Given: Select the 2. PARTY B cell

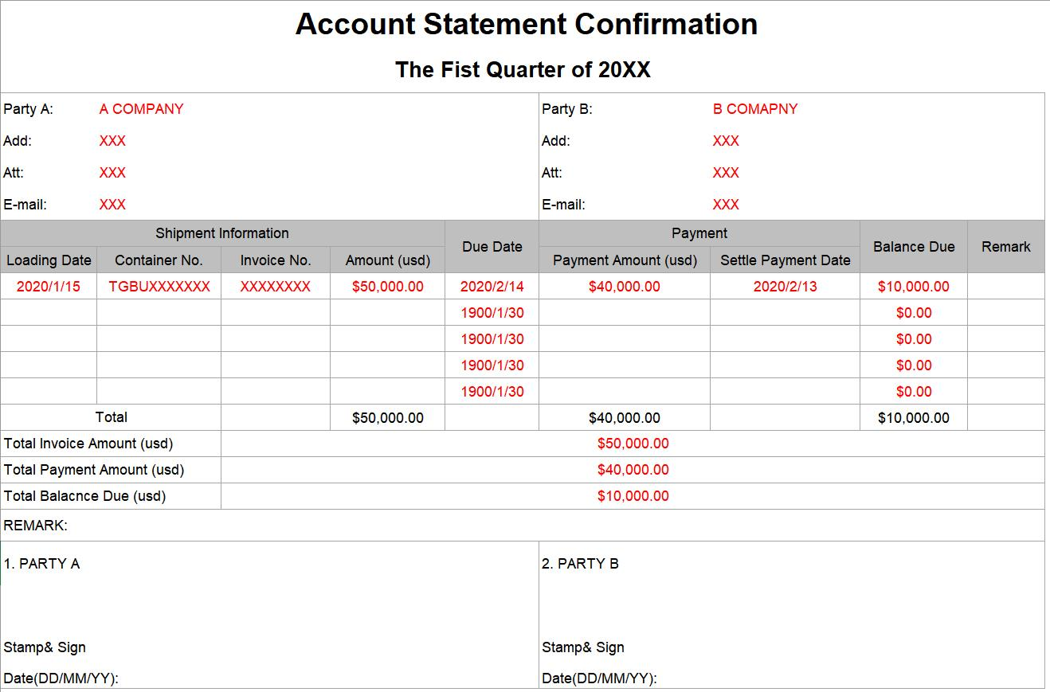Looking at the screenshot, I should click(x=580, y=564).
